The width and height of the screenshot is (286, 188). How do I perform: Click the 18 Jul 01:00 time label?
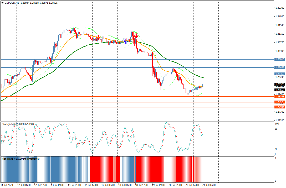click(x=125, y=185)
